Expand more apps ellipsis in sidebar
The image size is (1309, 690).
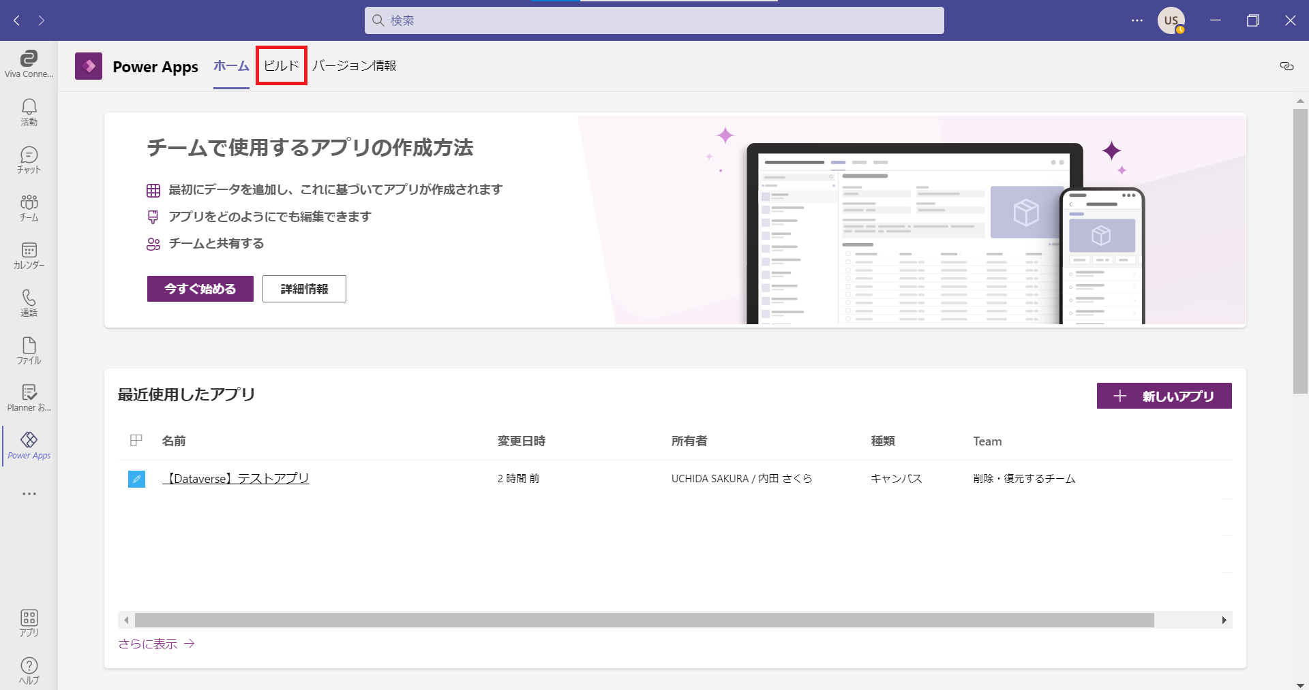pos(29,494)
